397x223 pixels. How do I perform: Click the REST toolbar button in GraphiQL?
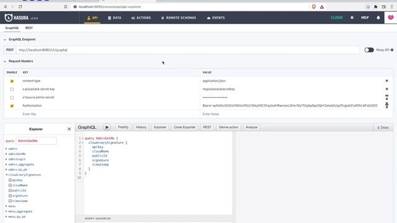(x=207, y=127)
